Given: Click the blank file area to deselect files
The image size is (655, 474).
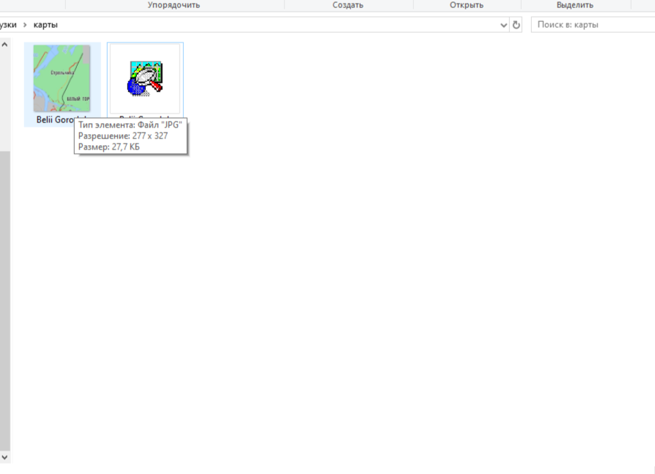Looking at the screenshot, I should tap(366, 293).
